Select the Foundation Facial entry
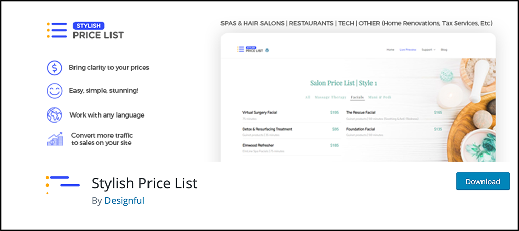 tap(394, 131)
